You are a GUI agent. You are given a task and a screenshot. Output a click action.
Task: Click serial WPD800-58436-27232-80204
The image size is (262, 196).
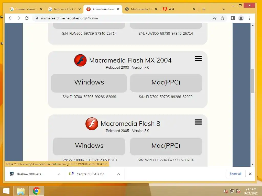(166, 160)
